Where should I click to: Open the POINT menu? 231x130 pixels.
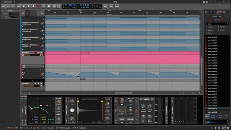point(117,6)
